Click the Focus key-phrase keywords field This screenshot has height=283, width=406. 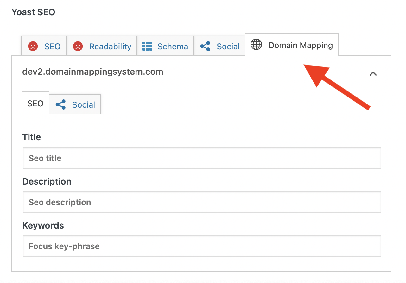202,246
